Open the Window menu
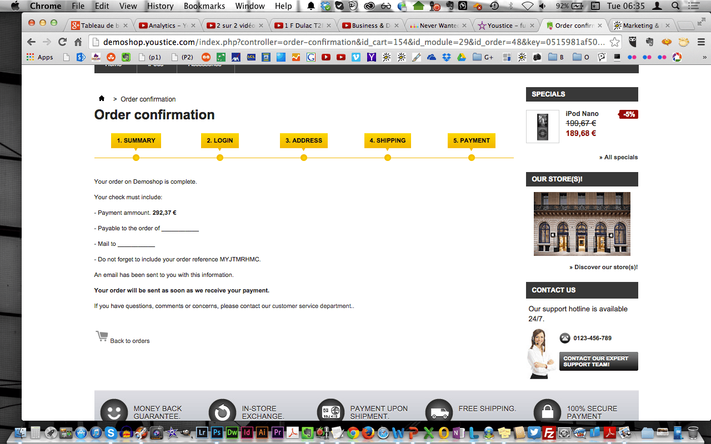711x444 pixels. click(x=250, y=6)
